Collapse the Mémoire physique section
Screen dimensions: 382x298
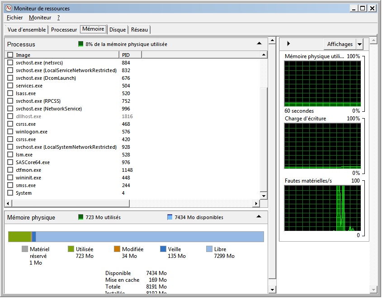(259, 217)
